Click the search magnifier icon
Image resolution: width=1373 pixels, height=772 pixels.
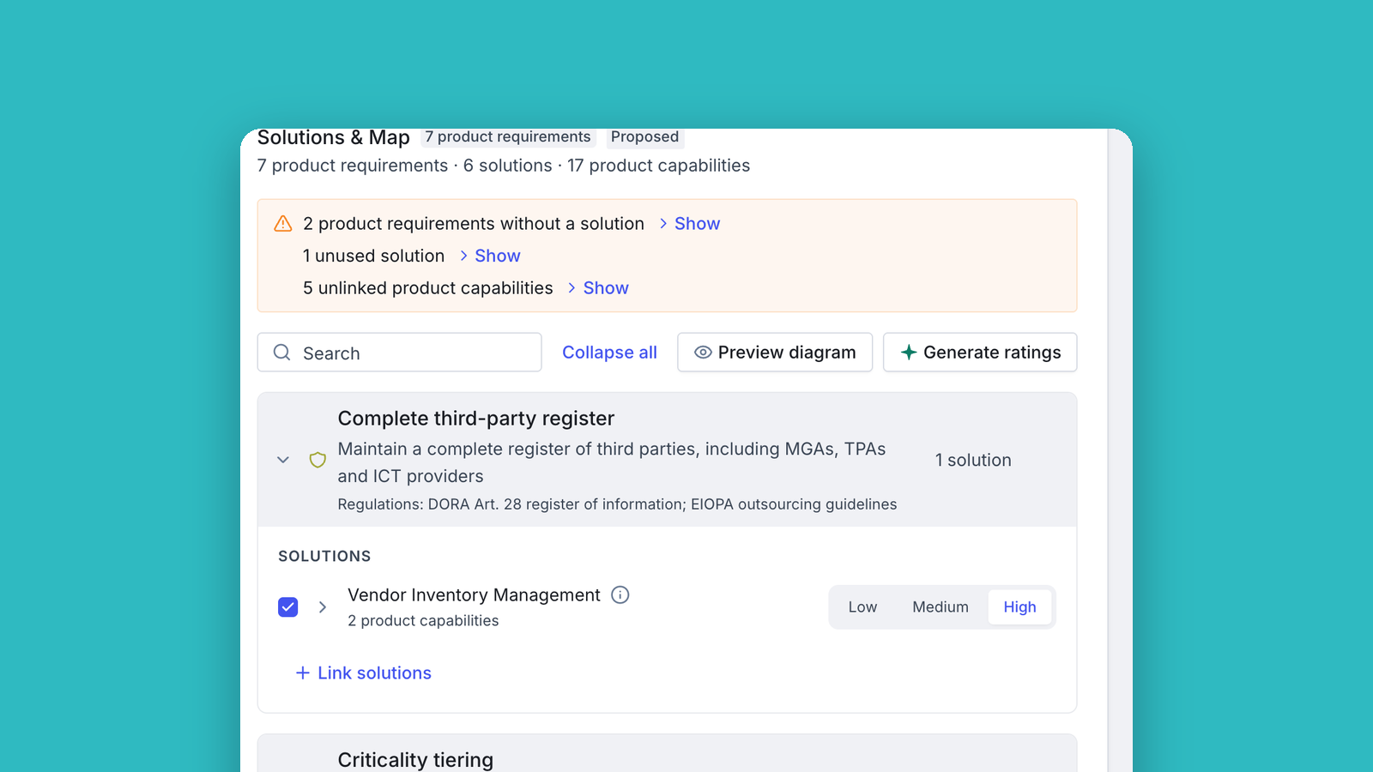point(281,353)
